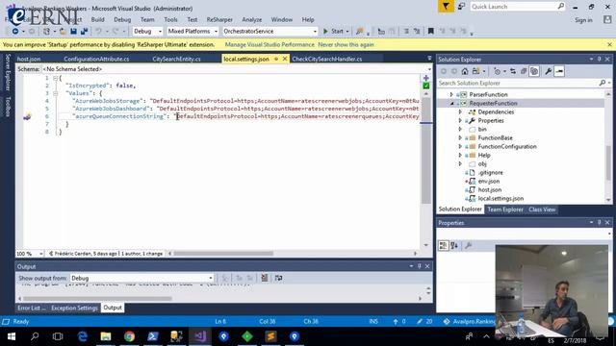
Task: Pin the local.settings.json tab
Action: coord(276,59)
